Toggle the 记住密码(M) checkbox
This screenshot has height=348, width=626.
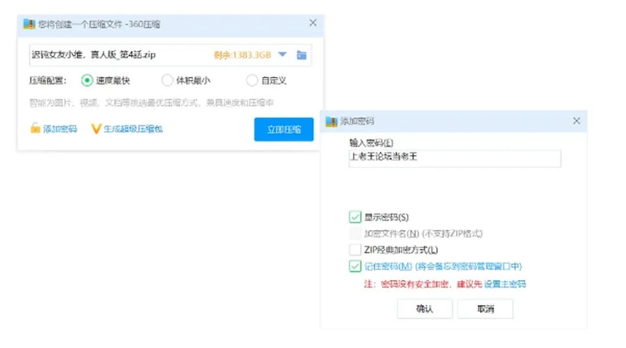[355, 266]
